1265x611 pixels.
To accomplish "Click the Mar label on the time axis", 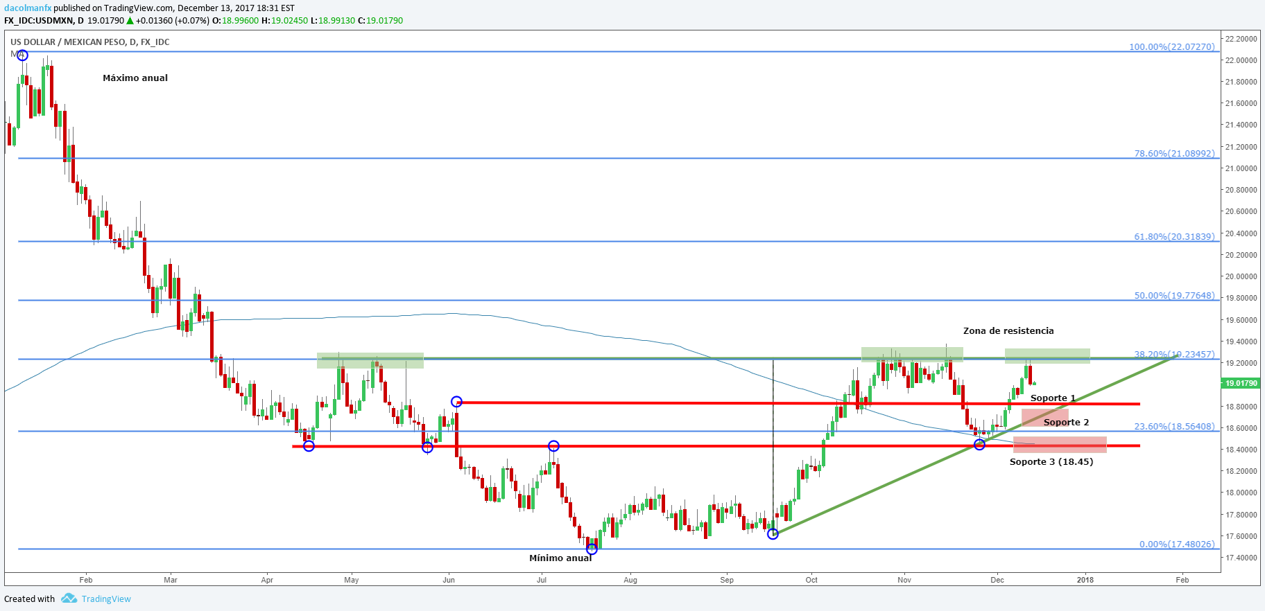I will (171, 580).
